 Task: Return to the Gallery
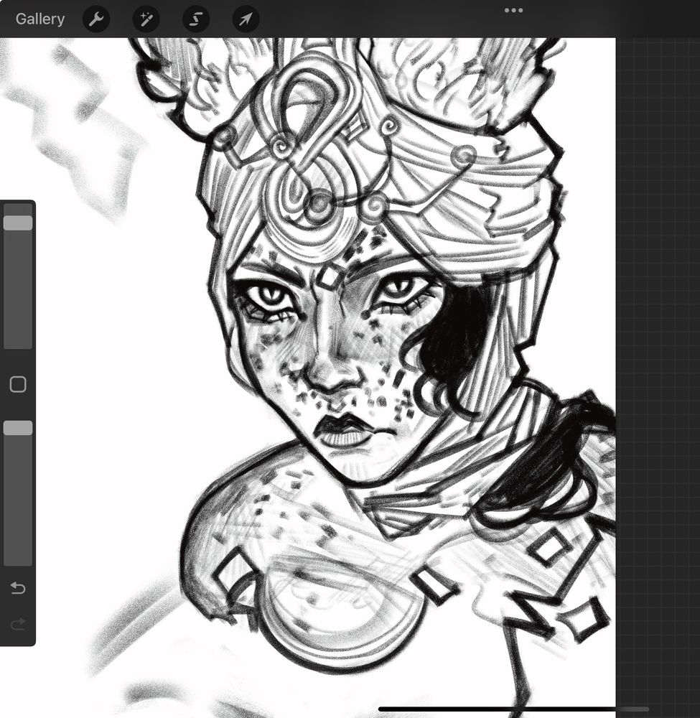pyautogui.click(x=39, y=19)
